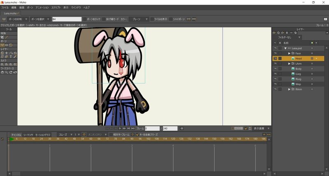Open the Help menu
Screen dimensions: 329x176
[86, 7]
